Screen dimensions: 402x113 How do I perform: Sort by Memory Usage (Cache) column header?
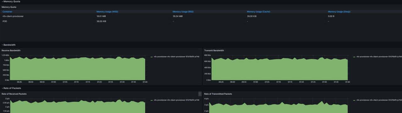coord(258,12)
